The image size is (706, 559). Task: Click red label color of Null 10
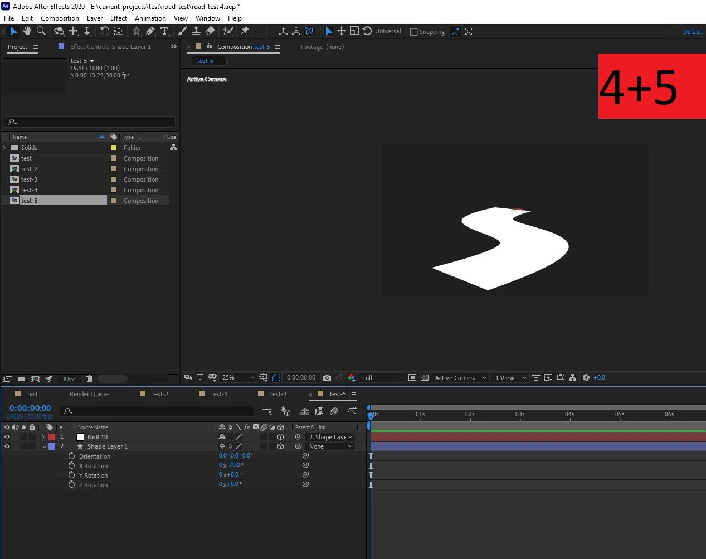click(52, 437)
